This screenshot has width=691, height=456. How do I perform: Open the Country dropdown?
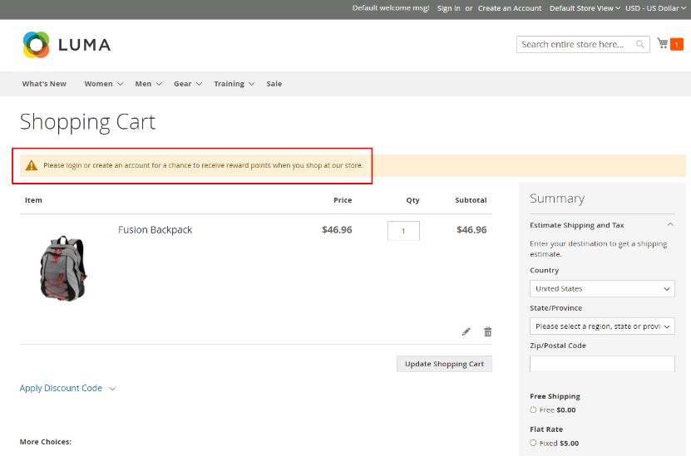602,288
